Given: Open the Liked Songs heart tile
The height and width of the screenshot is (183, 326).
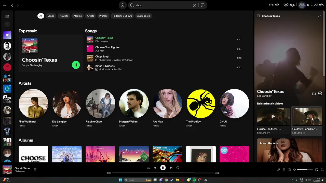Looking at the screenshot, I should (7, 35).
